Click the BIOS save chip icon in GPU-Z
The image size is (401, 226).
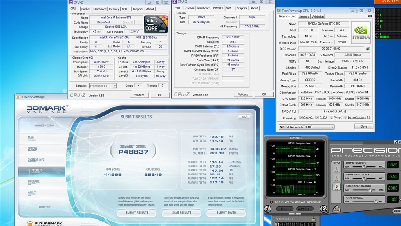[368, 49]
